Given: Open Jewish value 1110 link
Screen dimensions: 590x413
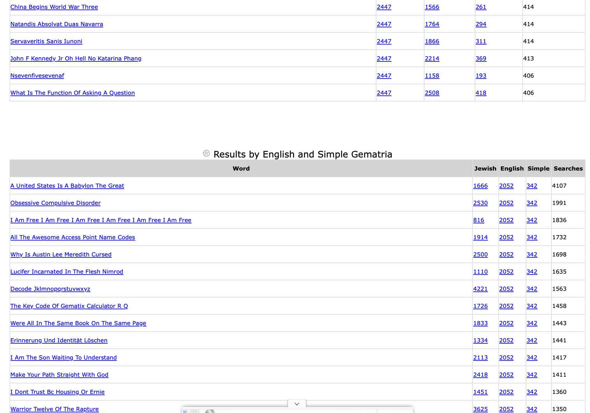Looking at the screenshot, I should (x=481, y=272).
